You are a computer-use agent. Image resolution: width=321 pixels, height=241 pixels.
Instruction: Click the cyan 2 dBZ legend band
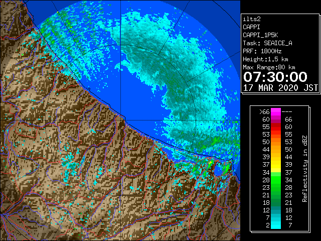click(x=276, y=225)
